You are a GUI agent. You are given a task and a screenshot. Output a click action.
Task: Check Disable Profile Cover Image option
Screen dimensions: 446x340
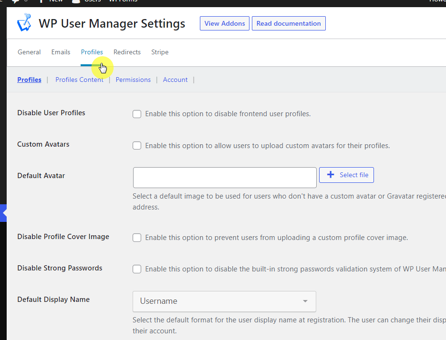[137, 238]
